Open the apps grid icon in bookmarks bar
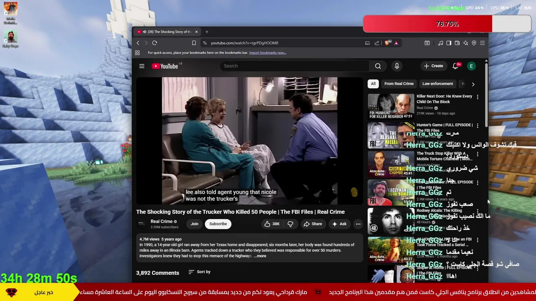The width and height of the screenshot is (536, 301). click(137, 53)
